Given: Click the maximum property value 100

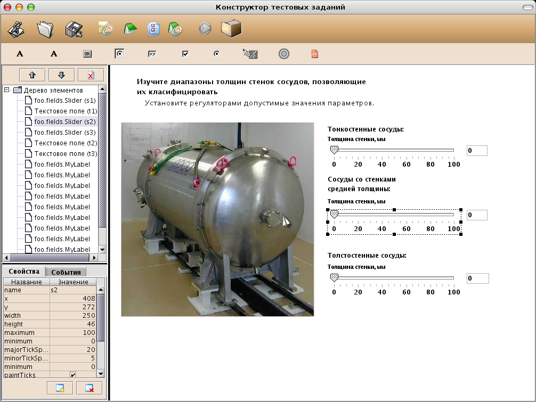Looking at the screenshot, I should pyautogui.click(x=73, y=333).
